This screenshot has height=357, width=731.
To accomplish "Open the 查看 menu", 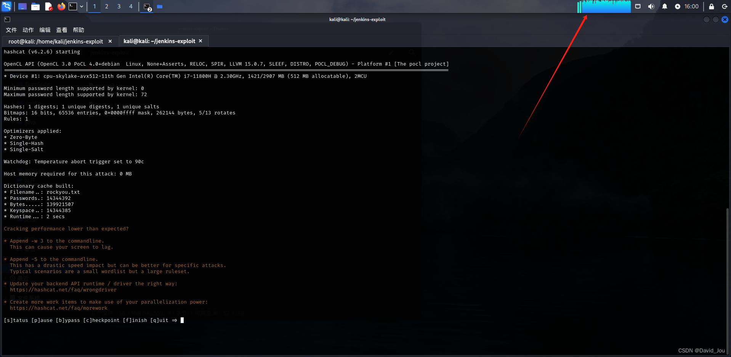I will tap(61, 30).
